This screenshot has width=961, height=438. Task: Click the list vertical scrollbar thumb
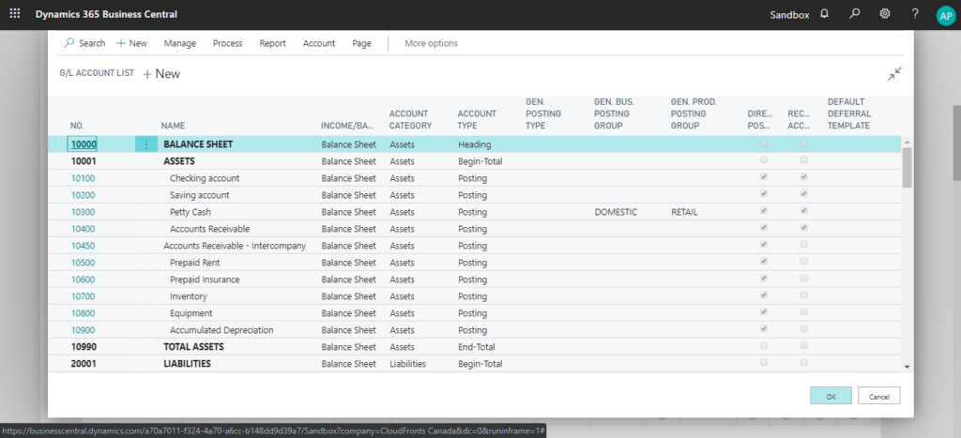click(908, 167)
